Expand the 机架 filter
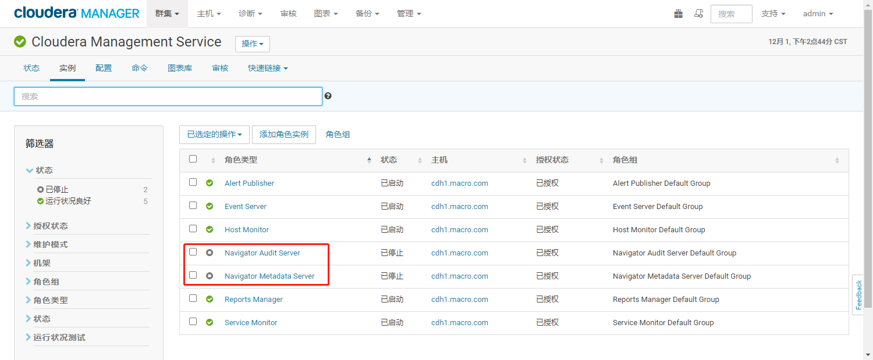 click(x=38, y=263)
